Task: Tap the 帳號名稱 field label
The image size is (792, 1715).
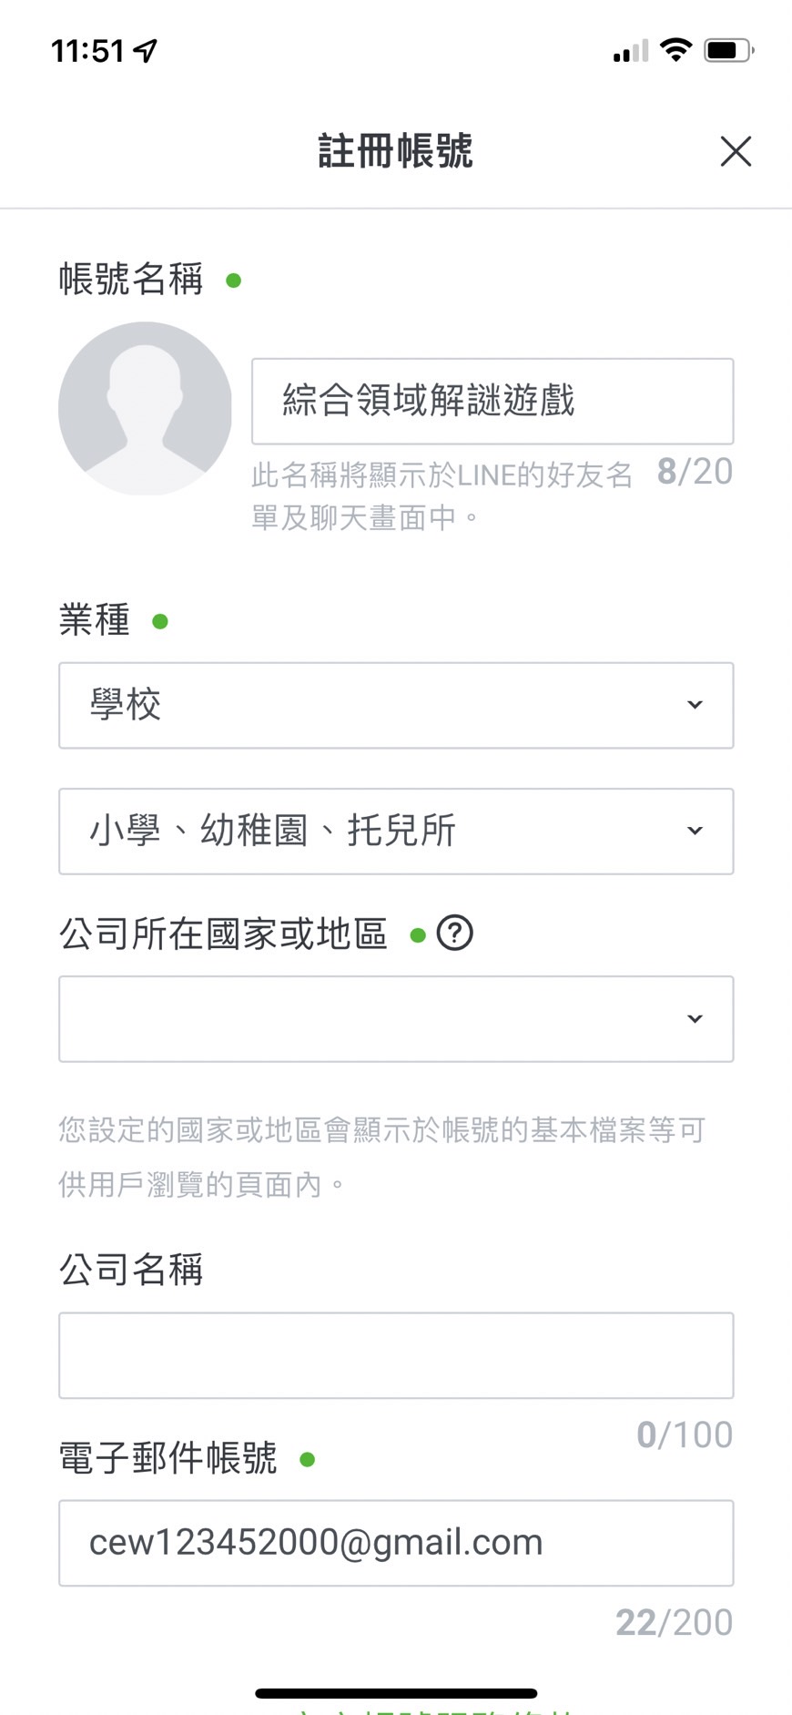Action: point(131,279)
